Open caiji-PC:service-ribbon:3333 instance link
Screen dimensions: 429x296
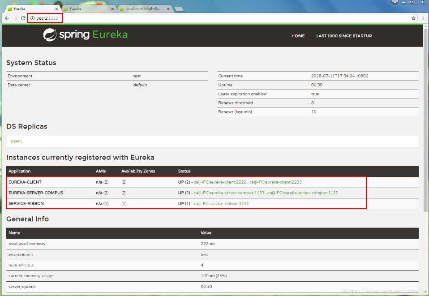[221, 204]
